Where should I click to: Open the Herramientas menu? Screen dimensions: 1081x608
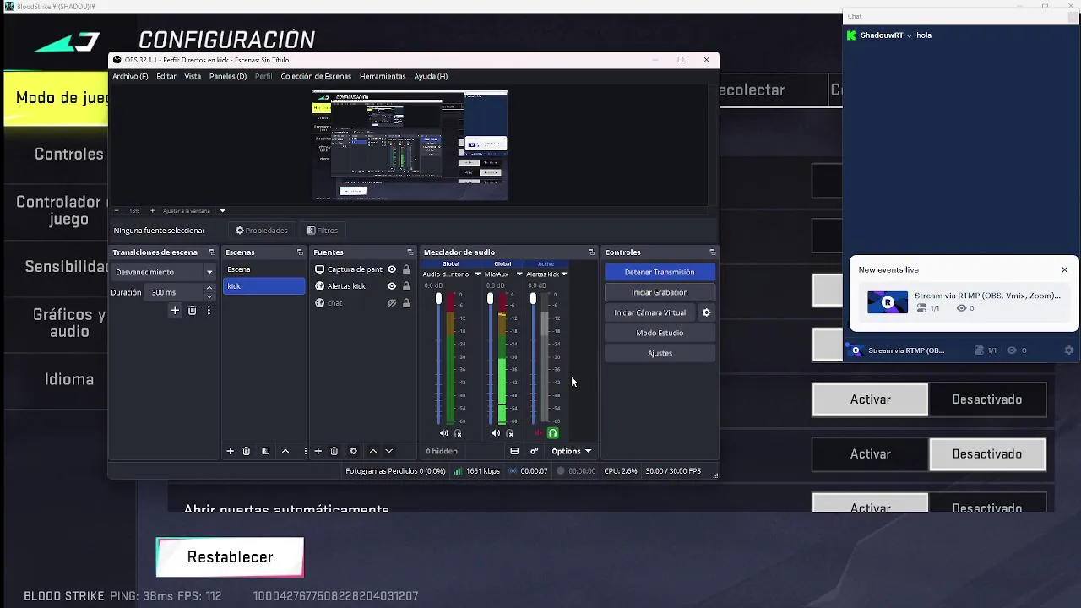[383, 76]
